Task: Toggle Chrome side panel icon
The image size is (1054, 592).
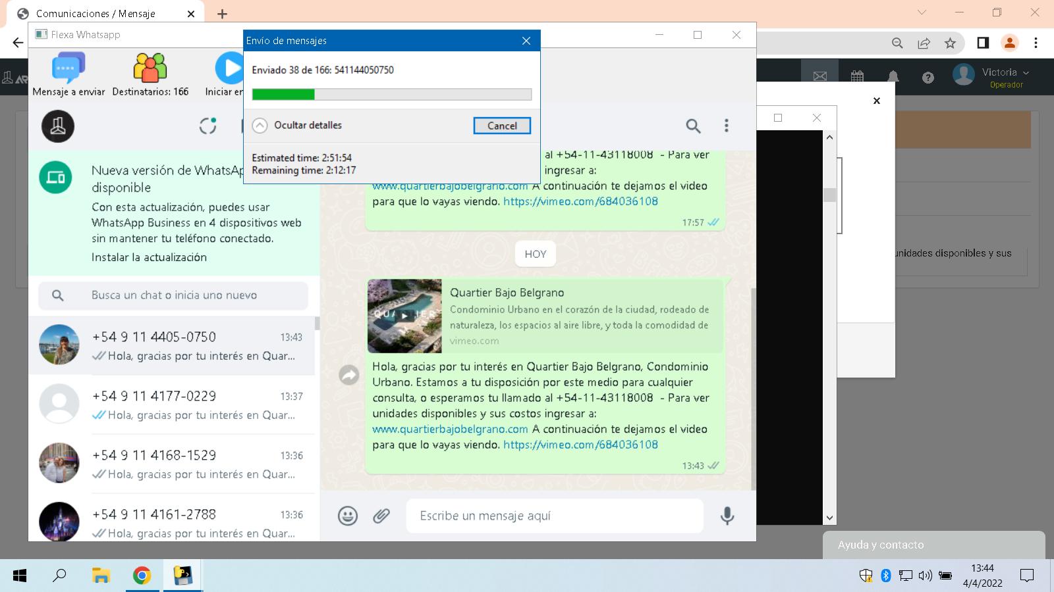Action: coord(983,43)
